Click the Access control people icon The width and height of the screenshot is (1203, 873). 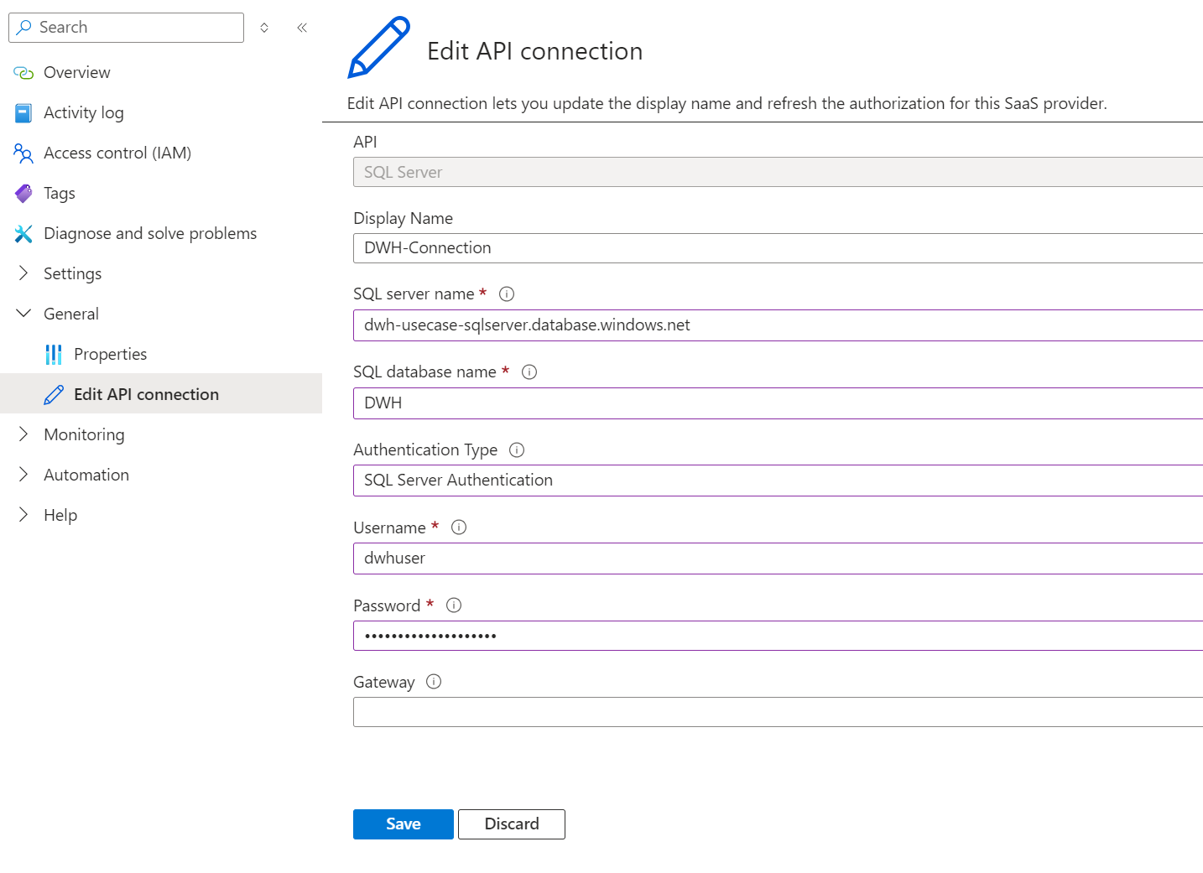[x=23, y=153]
